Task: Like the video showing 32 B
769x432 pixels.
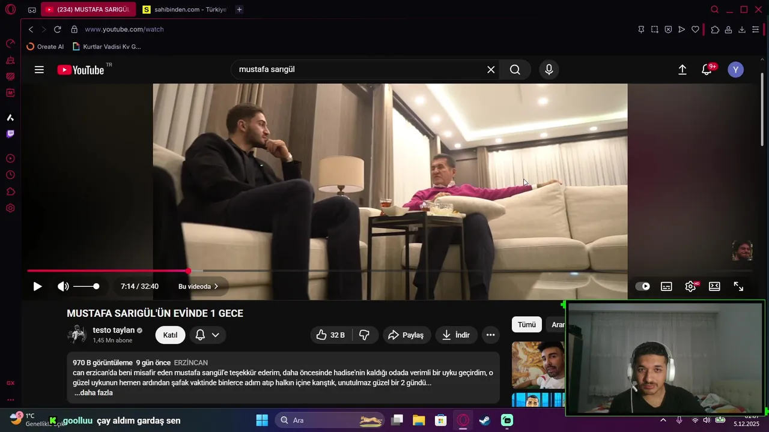Action: point(330,335)
